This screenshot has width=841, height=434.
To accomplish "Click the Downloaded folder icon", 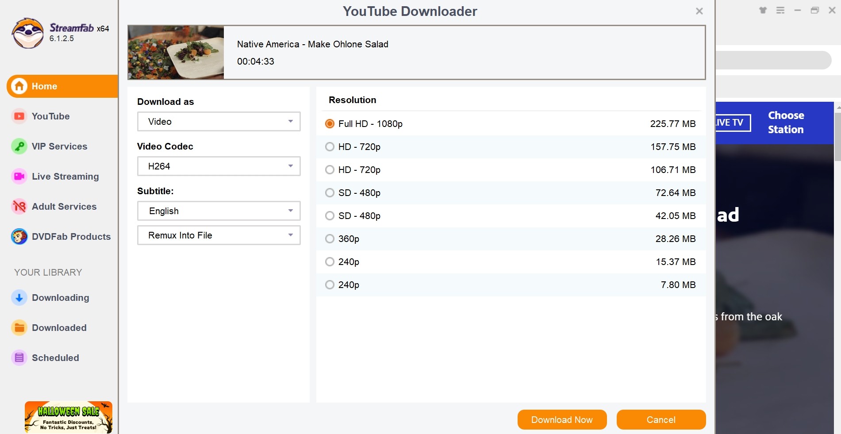I will (x=19, y=328).
